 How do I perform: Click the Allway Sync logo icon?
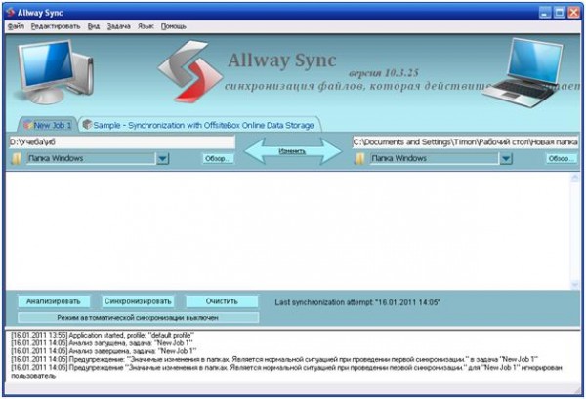(x=190, y=71)
